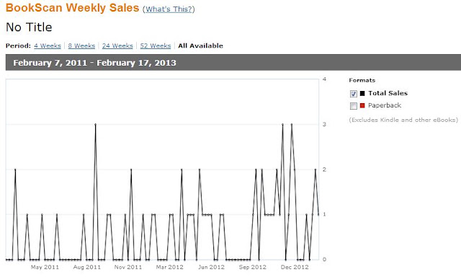Uncheck the Total Sales checkbox

pyautogui.click(x=354, y=94)
